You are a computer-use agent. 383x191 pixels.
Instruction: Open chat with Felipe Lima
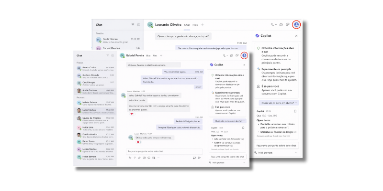[95, 128]
